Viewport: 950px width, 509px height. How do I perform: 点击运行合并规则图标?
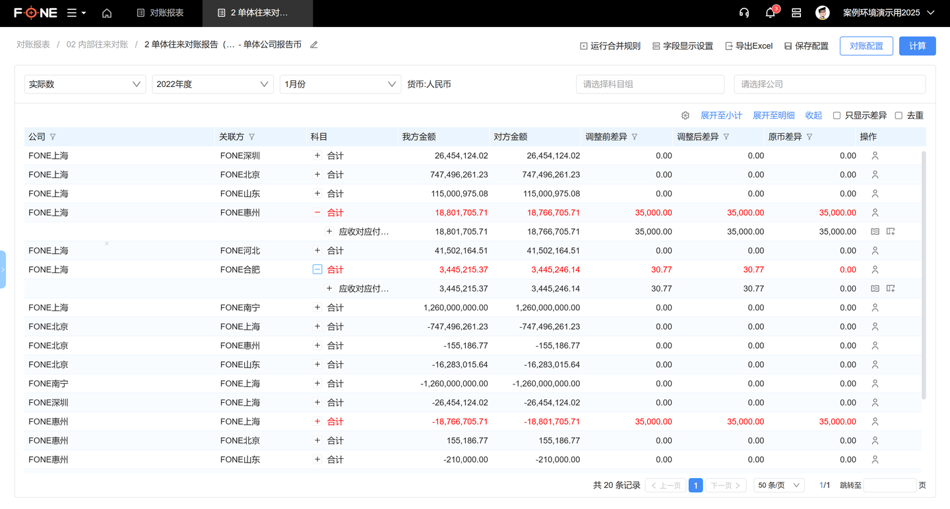[x=583, y=45]
